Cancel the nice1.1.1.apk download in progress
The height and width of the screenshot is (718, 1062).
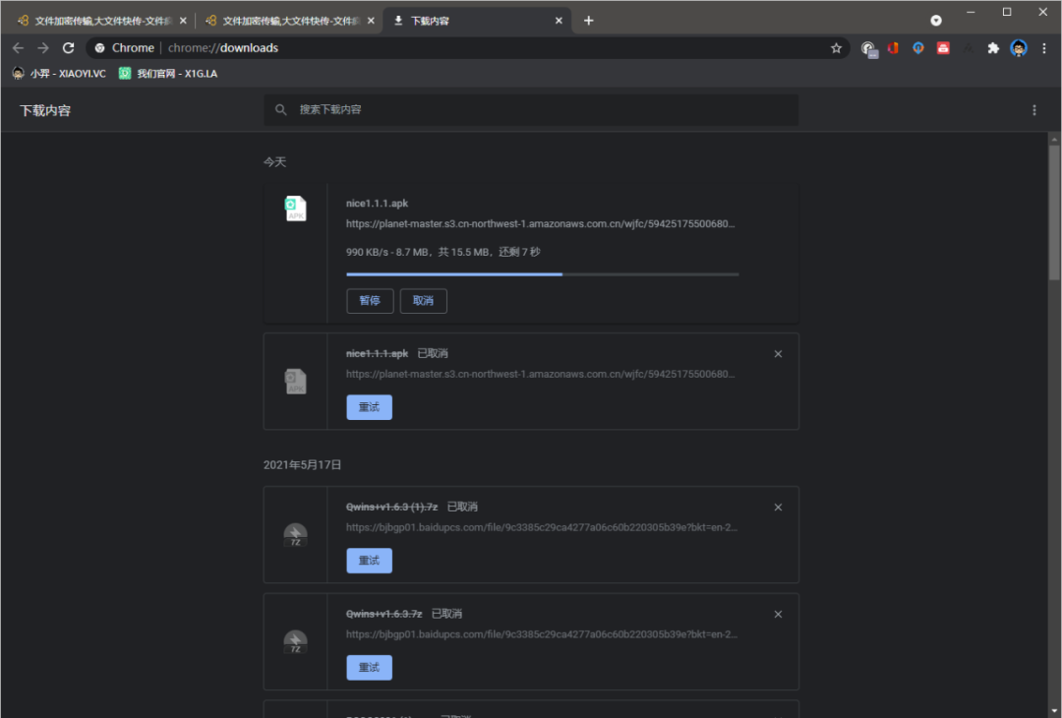tap(423, 301)
